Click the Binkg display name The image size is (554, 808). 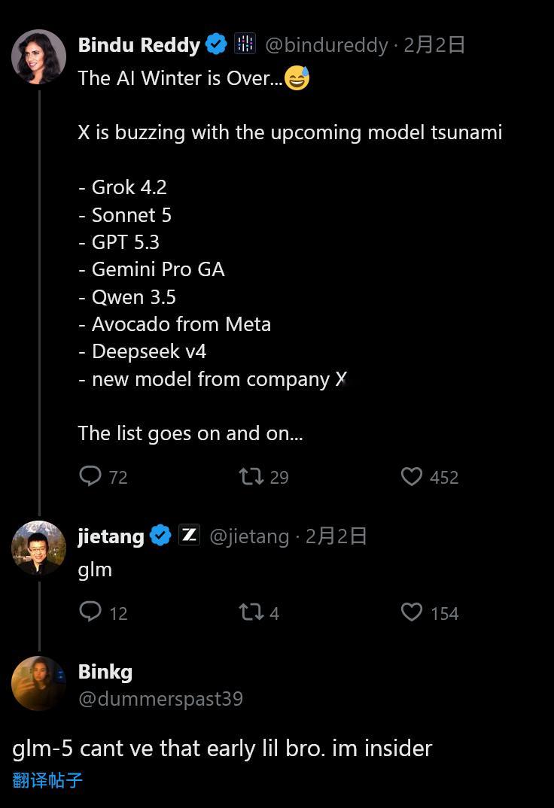tap(105, 672)
